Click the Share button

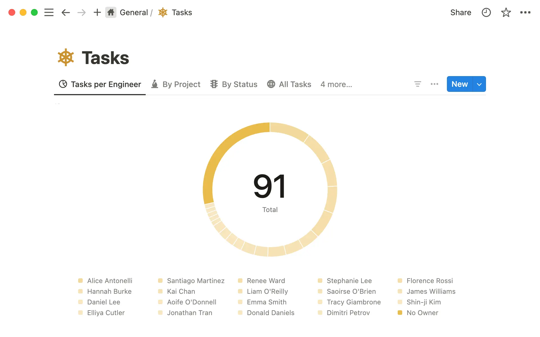point(461,12)
